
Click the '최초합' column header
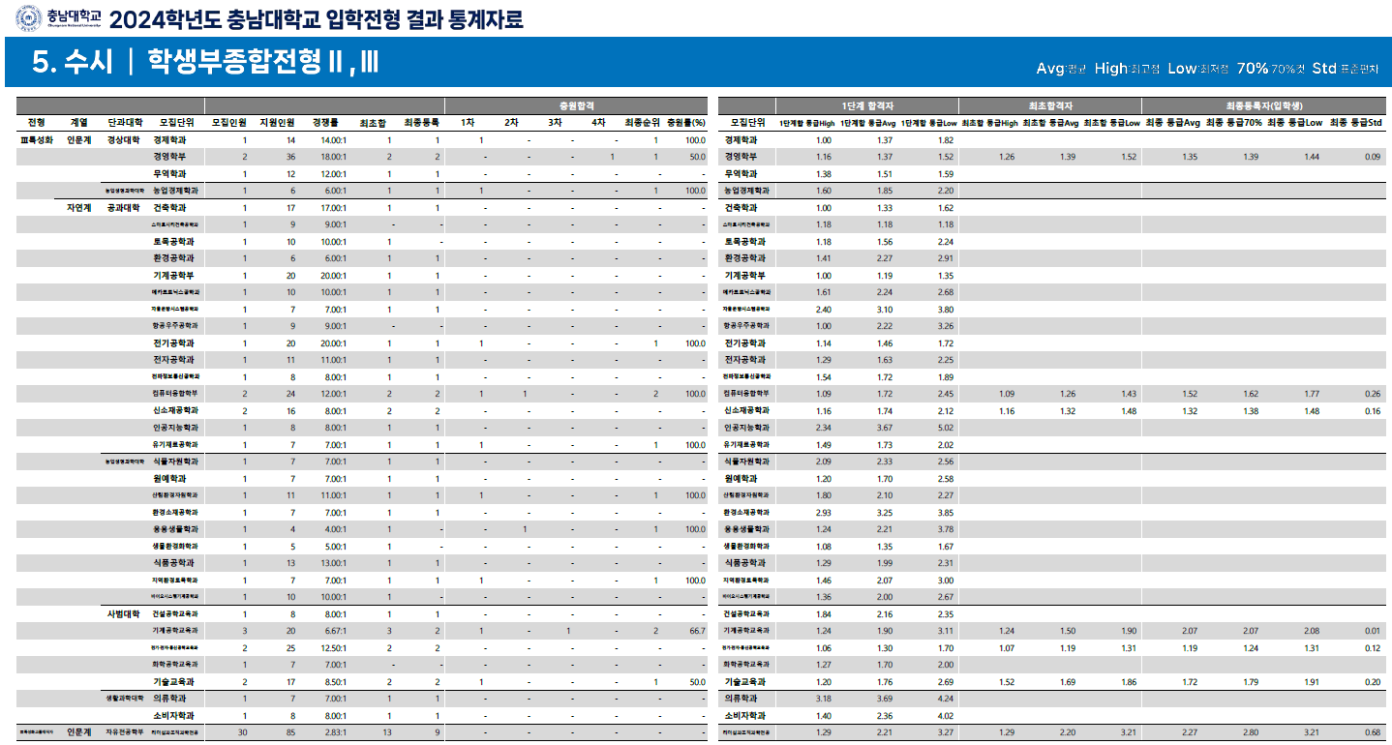373,123
